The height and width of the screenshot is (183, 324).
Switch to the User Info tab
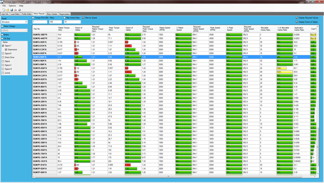point(5,14)
